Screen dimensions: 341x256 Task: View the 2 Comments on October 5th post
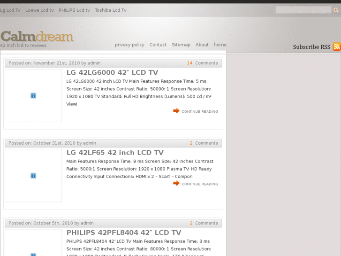[204, 223]
